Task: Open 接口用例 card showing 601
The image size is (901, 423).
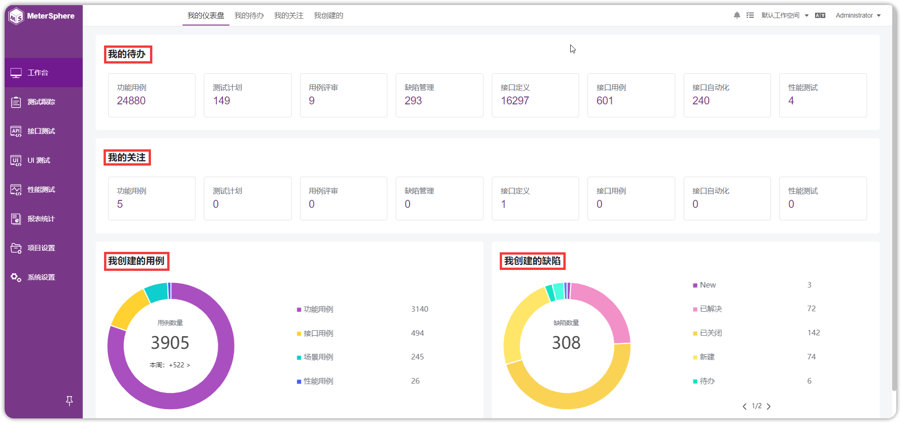Action: pos(631,95)
